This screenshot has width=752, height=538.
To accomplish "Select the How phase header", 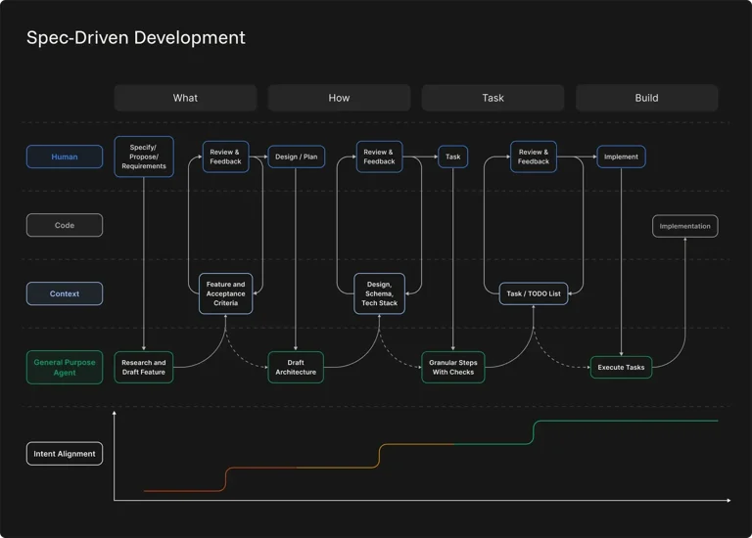I will pos(339,98).
